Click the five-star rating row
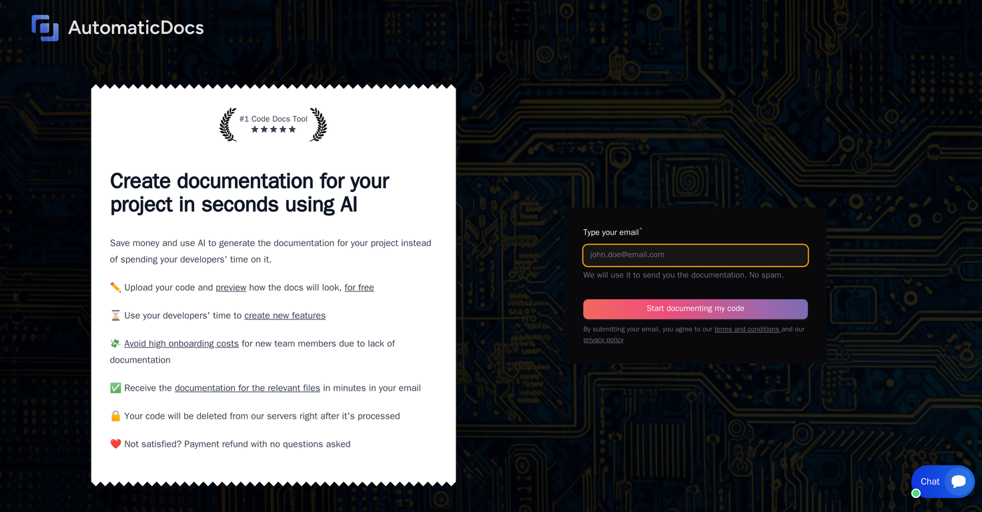982x512 pixels. pyautogui.click(x=273, y=129)
